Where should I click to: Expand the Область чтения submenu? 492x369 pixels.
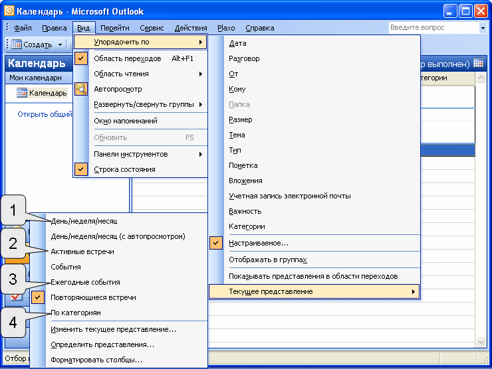140,74
